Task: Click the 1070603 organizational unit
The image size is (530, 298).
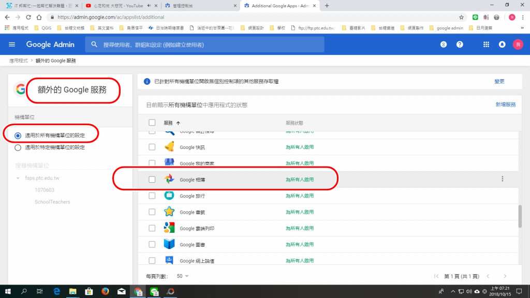Action: click(45, 190)
